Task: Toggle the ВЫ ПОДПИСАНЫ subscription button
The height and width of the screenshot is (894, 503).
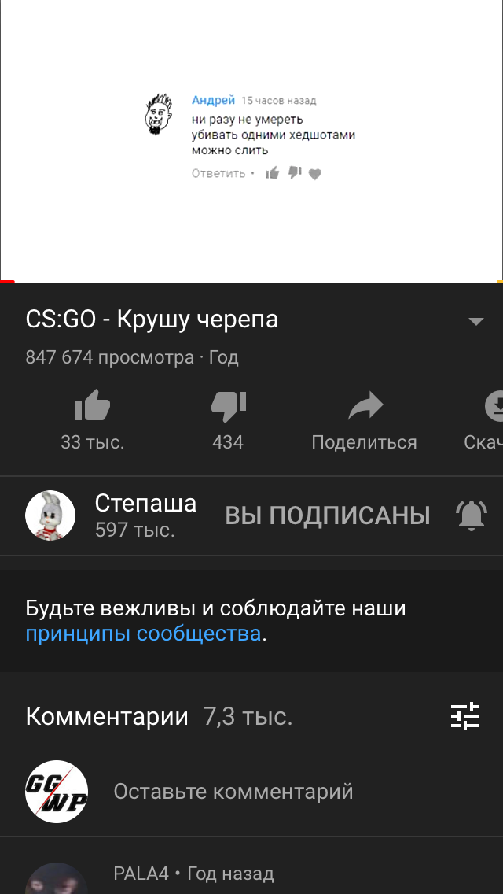Action: tap(328, 515)
